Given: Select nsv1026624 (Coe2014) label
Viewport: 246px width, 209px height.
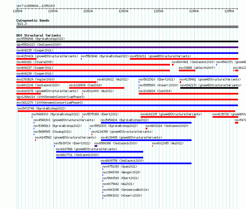Looking at the screenshot, I should [x=155, y=91].
